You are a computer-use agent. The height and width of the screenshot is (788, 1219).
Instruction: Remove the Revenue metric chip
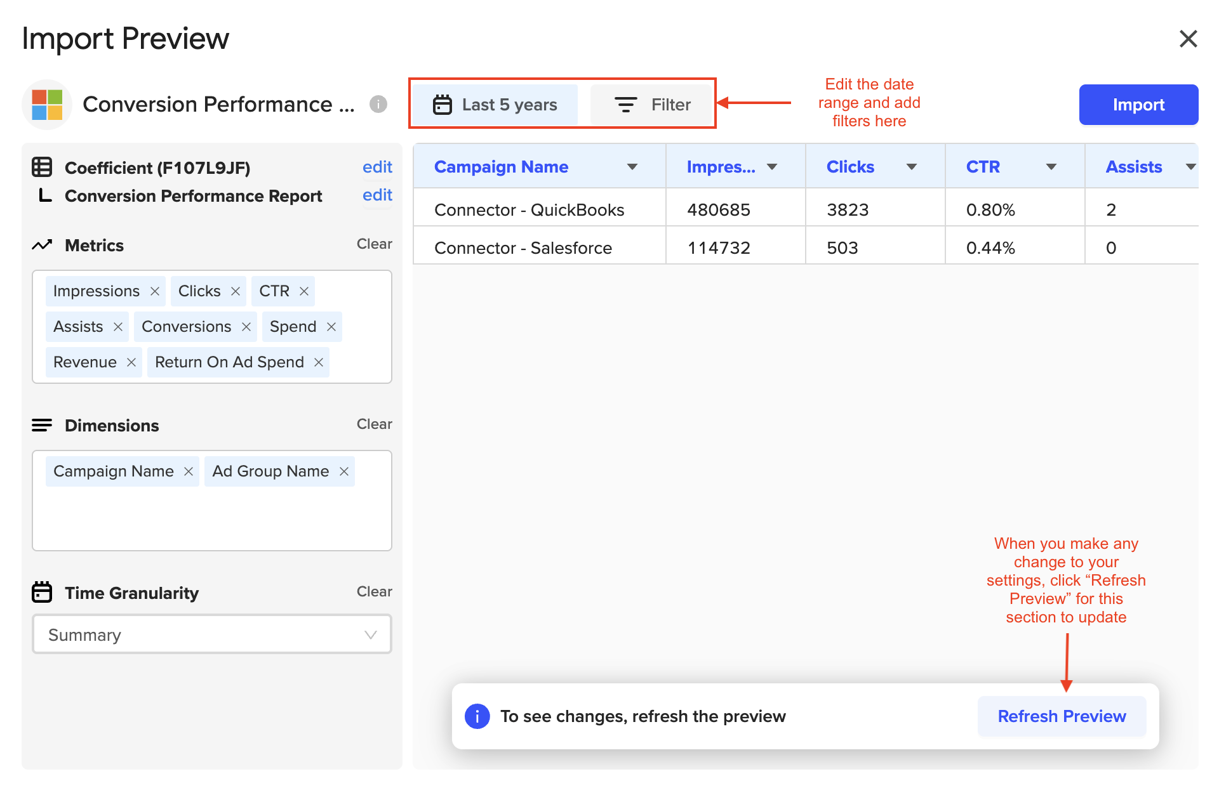click(x=131, y=362)
